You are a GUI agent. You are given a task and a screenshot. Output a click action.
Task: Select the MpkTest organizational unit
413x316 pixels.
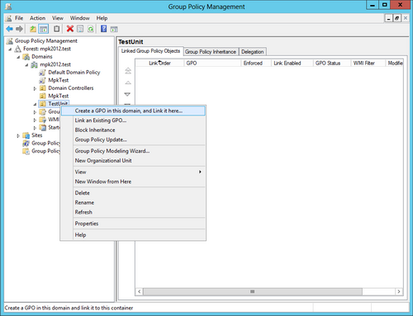[59, 96]
